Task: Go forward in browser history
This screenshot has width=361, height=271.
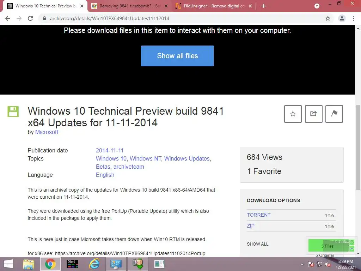Action: [x=19, y=18]
